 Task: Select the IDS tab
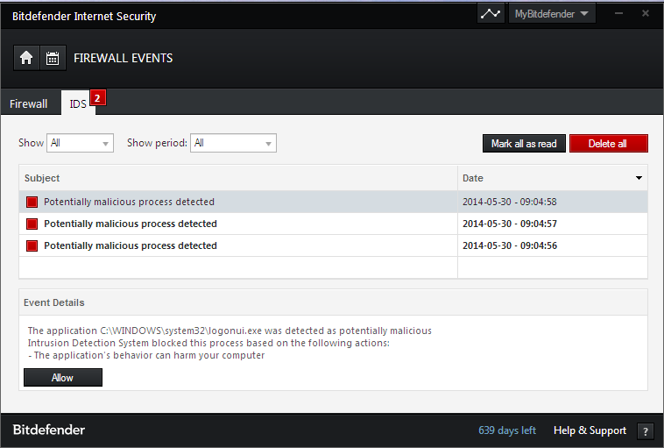78,103
